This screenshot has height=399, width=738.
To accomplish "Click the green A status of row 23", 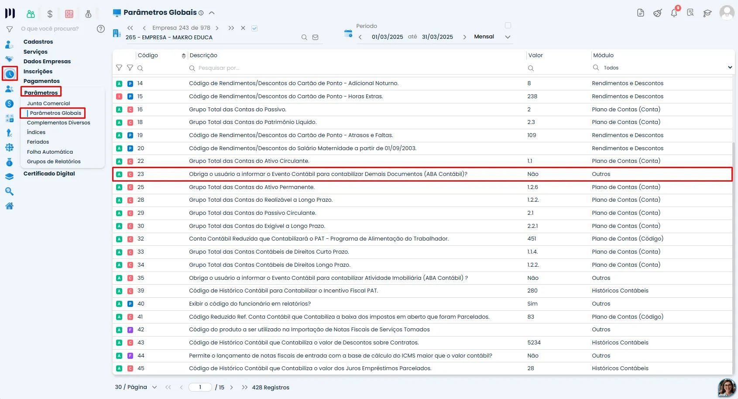I will pyautogui.click(x=119, y=174).
